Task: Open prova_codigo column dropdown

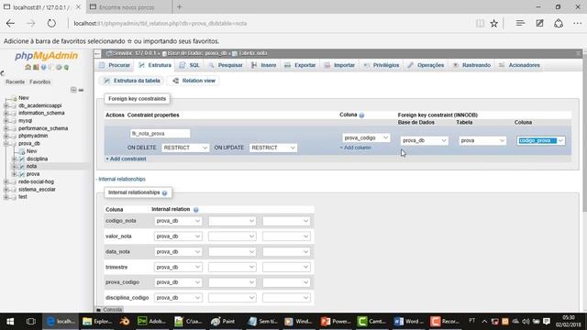Action: pyautogui.click(x=366, y=138)
